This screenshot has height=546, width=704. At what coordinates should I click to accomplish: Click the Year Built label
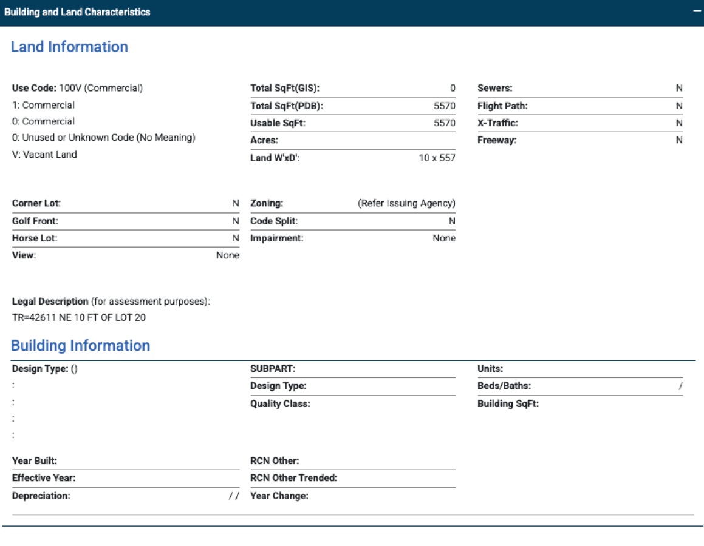click(35, 461)
